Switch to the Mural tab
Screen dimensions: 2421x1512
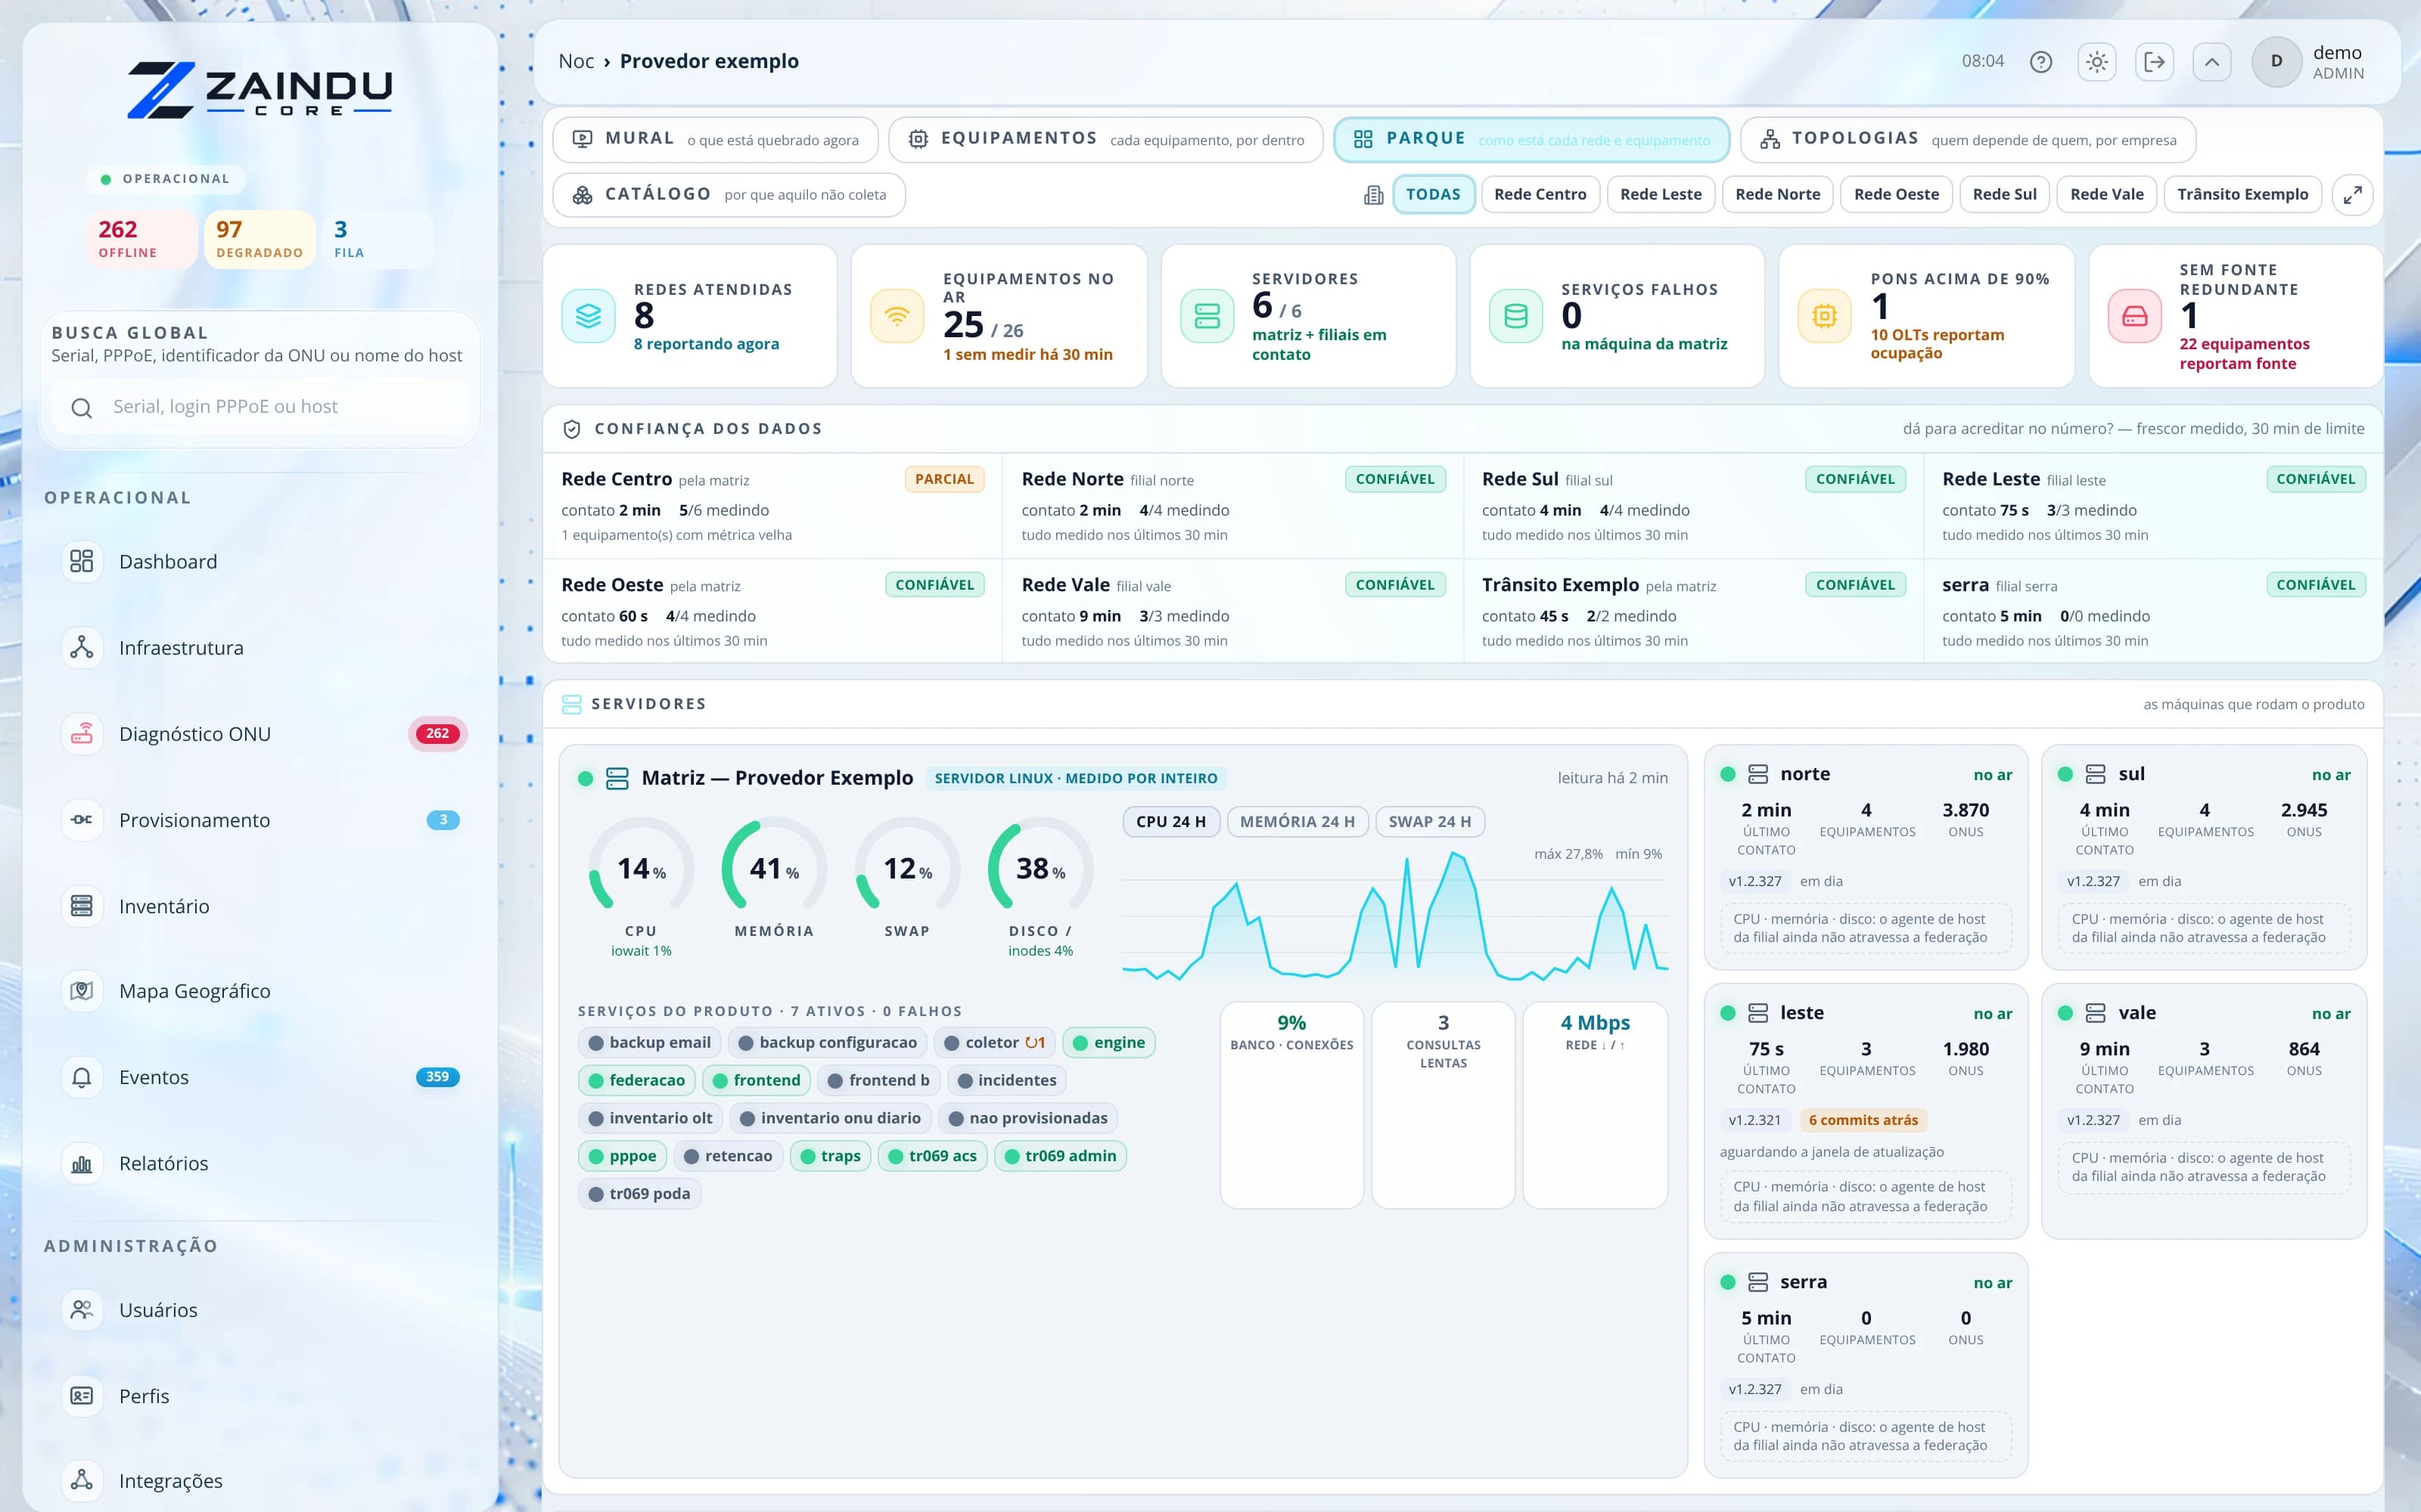point(715,139)
